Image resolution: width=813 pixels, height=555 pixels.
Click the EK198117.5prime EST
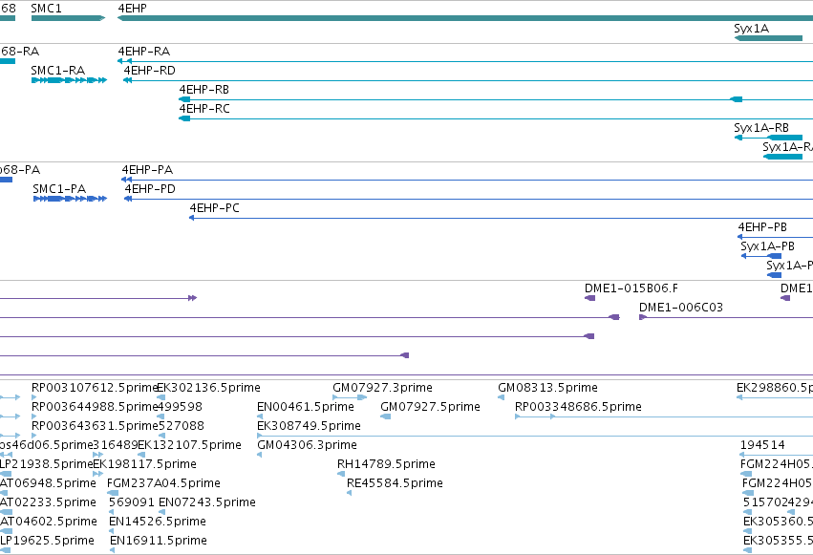98,474
